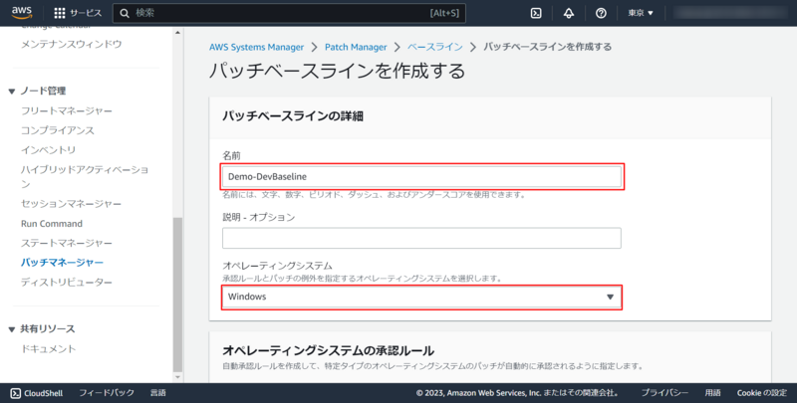
Task: Click the オペレーティングシステムの承認ルール heading
Action: [329, 350]
